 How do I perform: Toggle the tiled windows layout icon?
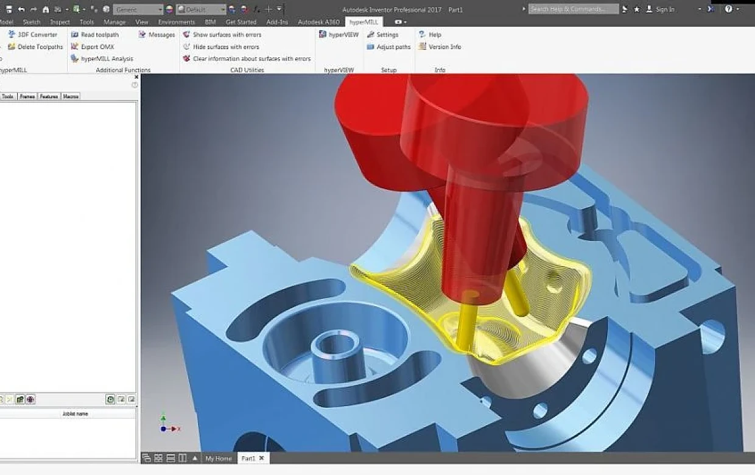(x=158, y=458)
